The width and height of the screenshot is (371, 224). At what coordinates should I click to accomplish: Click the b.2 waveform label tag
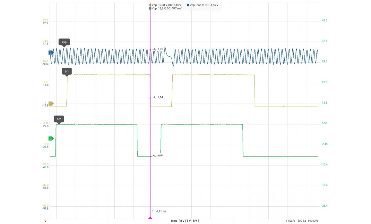(59, 119)
